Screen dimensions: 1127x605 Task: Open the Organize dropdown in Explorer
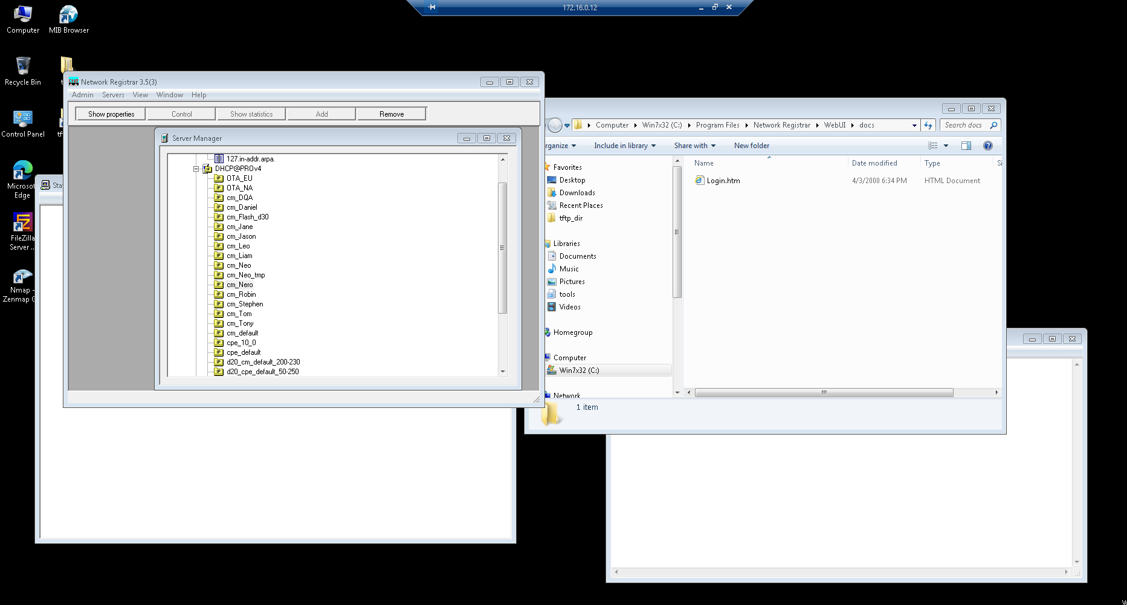point(560,146)
